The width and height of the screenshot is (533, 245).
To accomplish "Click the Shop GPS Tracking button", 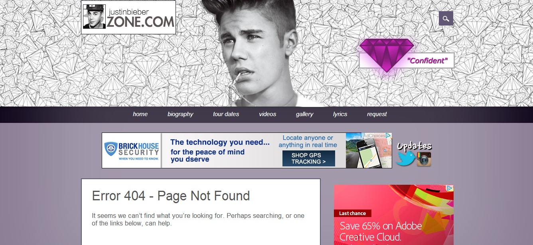I will (x=309, y=158).
